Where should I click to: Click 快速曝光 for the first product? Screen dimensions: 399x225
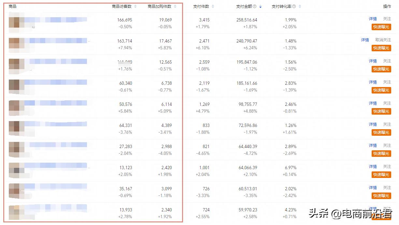[x=381, y=27]
